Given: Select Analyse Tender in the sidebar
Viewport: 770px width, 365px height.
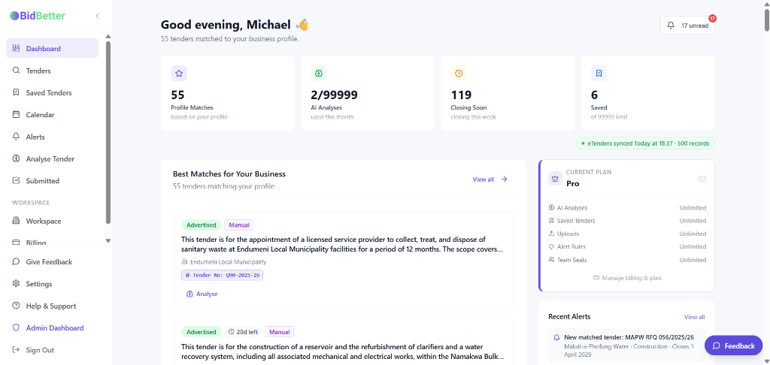Looking at the screenshot, I should click(x=52, y=159).
